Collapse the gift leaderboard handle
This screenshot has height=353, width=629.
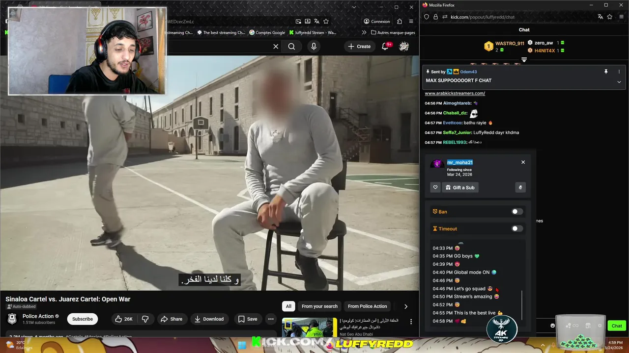point(524,60)
